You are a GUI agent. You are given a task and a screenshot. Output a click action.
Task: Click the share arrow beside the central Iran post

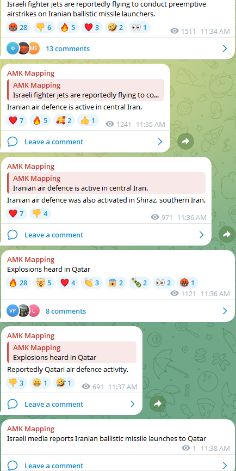click(185, 142)
